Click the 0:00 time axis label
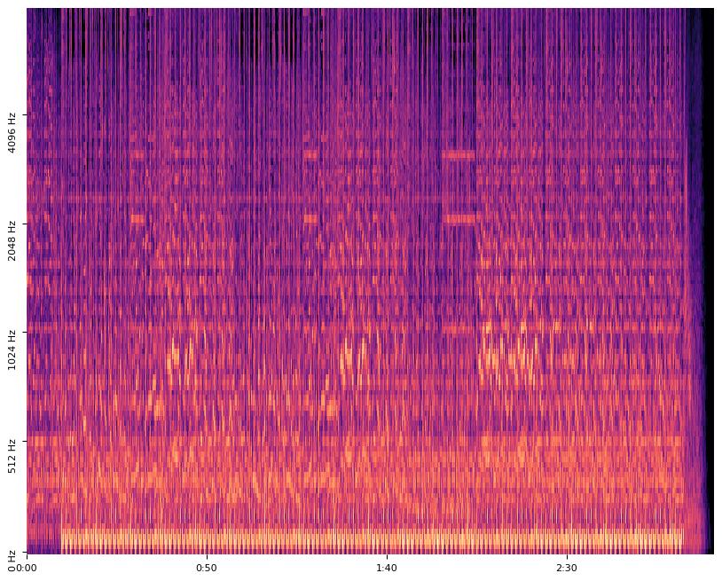 pos(28,568)
